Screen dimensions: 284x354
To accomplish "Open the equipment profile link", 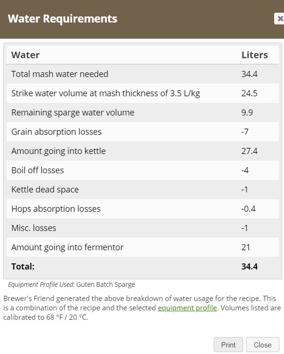I will tap(187, 308).
